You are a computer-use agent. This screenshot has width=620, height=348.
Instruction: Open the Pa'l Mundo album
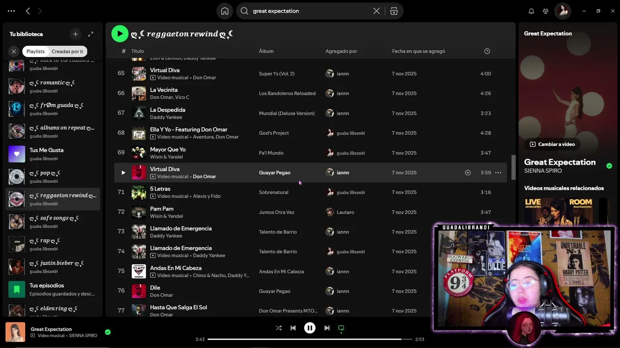click(x=271, y=153)
